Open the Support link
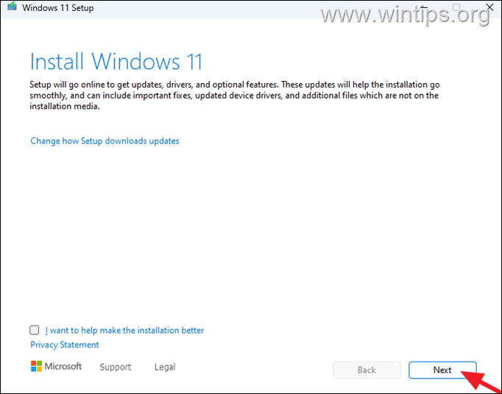 tap(116, 367)
